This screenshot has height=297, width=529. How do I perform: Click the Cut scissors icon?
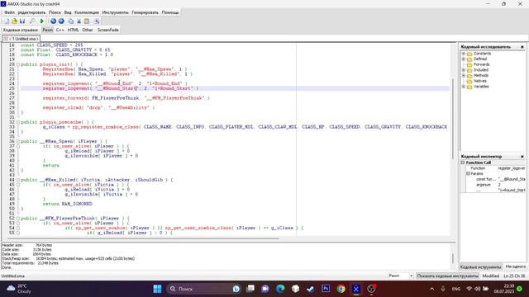(79, 21)
